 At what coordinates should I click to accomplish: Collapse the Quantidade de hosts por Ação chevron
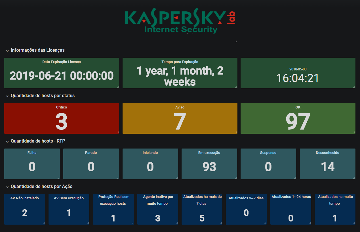coord(7,187)
